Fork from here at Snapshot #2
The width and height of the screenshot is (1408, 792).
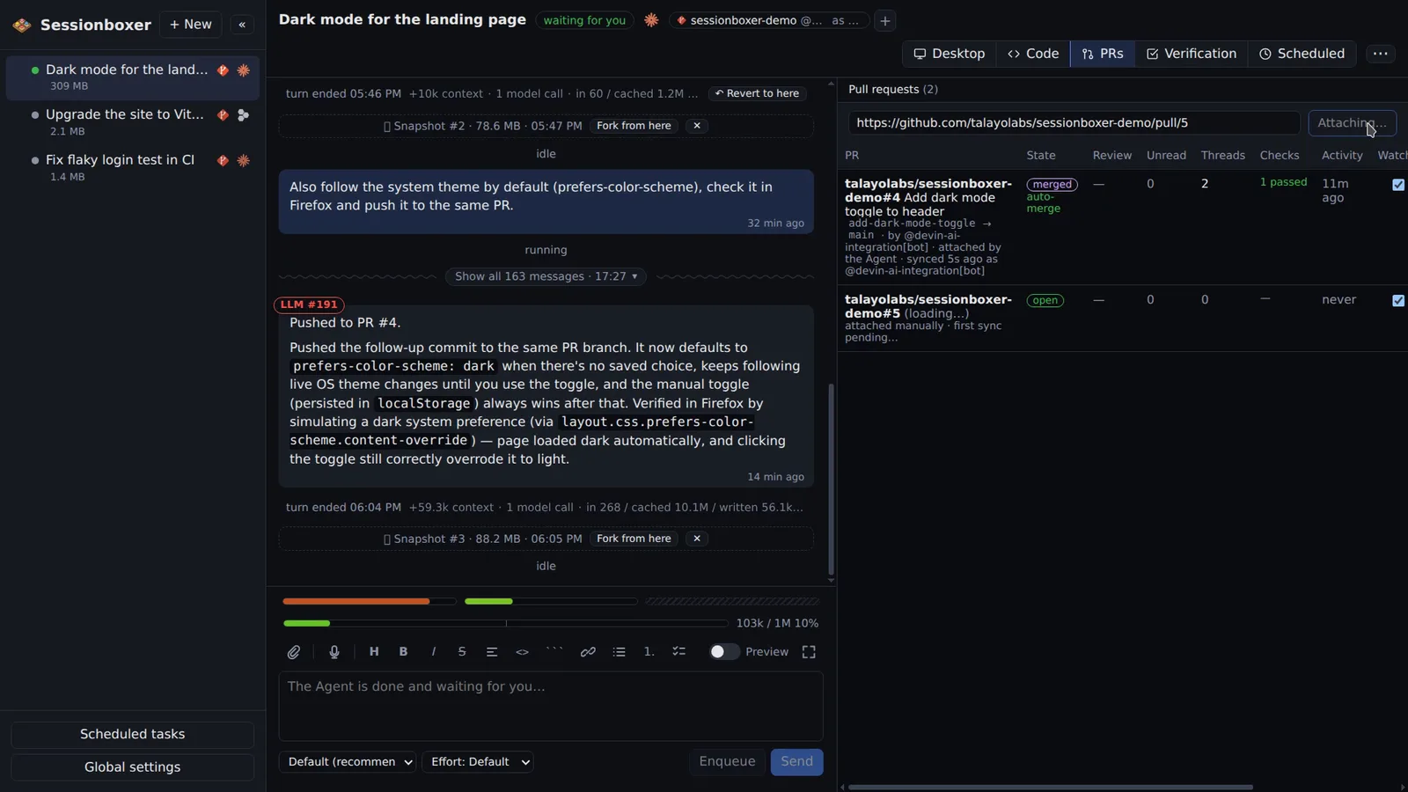pyautogui.click(x=634, y=126)
